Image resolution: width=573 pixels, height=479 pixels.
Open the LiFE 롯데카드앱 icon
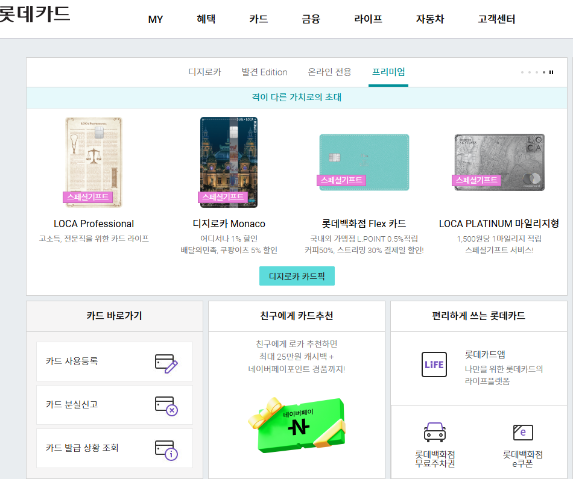coord(434,365)
